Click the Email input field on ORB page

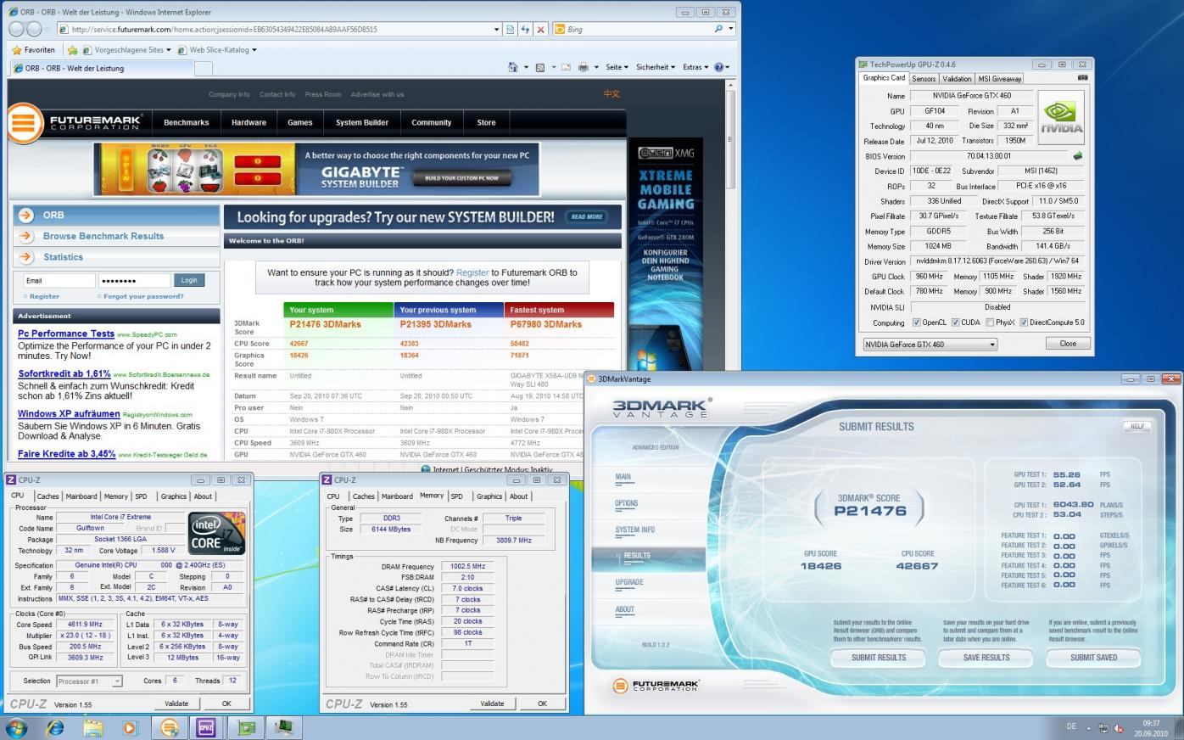(x=59, y=280)
